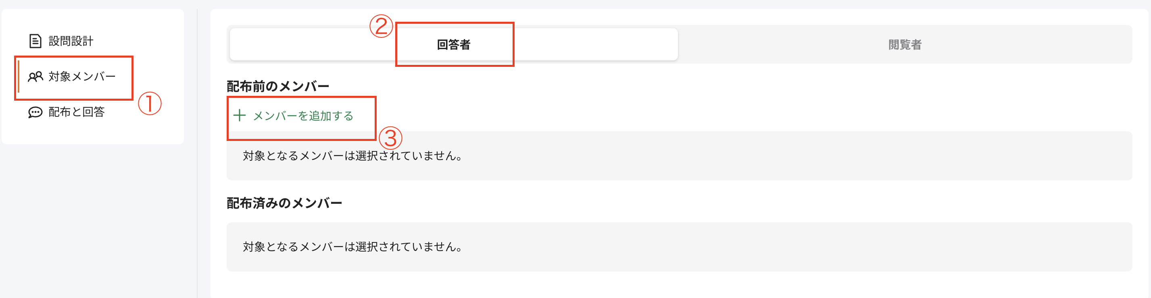The height and width of the screenshot is (298, 1151).
Task: Select the 回答者 tab
Action: [x=454, y=44]
